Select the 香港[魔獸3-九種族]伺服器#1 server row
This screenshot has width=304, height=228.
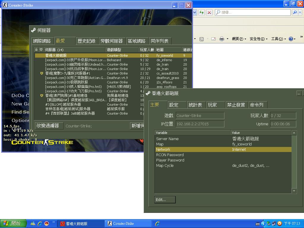point(68,73)
